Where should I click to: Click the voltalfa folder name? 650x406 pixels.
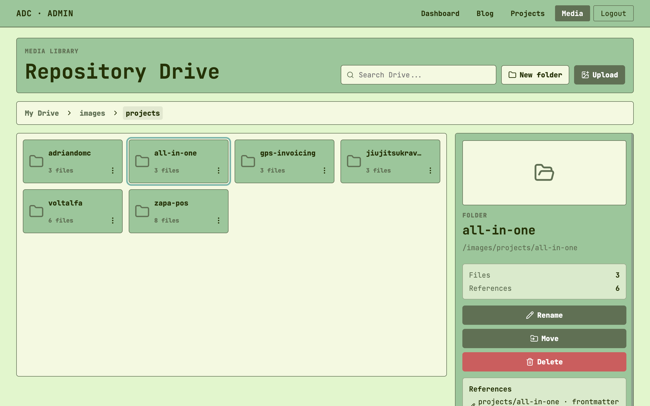click(65, 203)
